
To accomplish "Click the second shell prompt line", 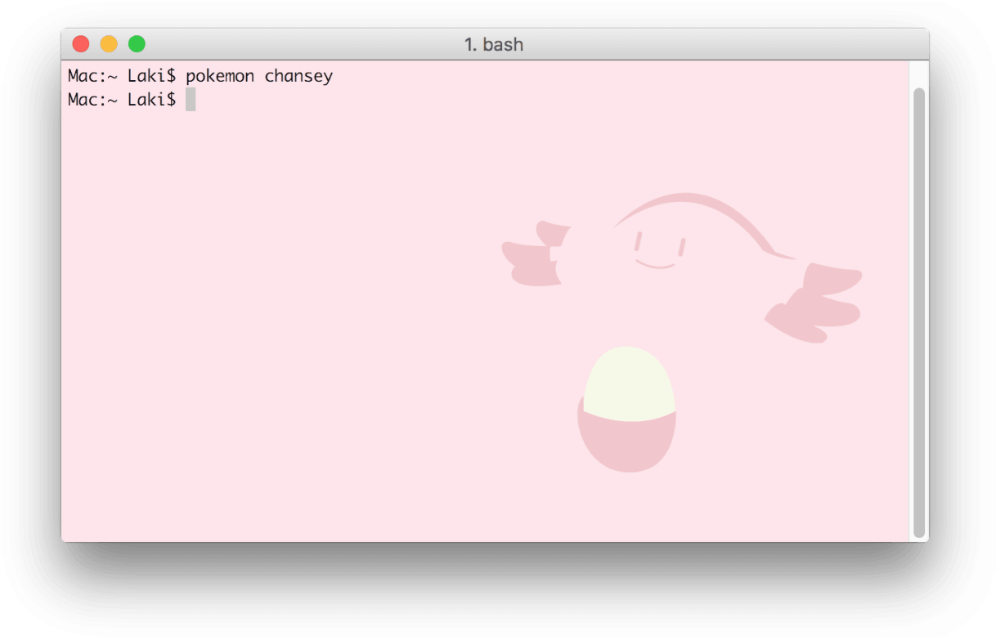I will coord(120,99).
